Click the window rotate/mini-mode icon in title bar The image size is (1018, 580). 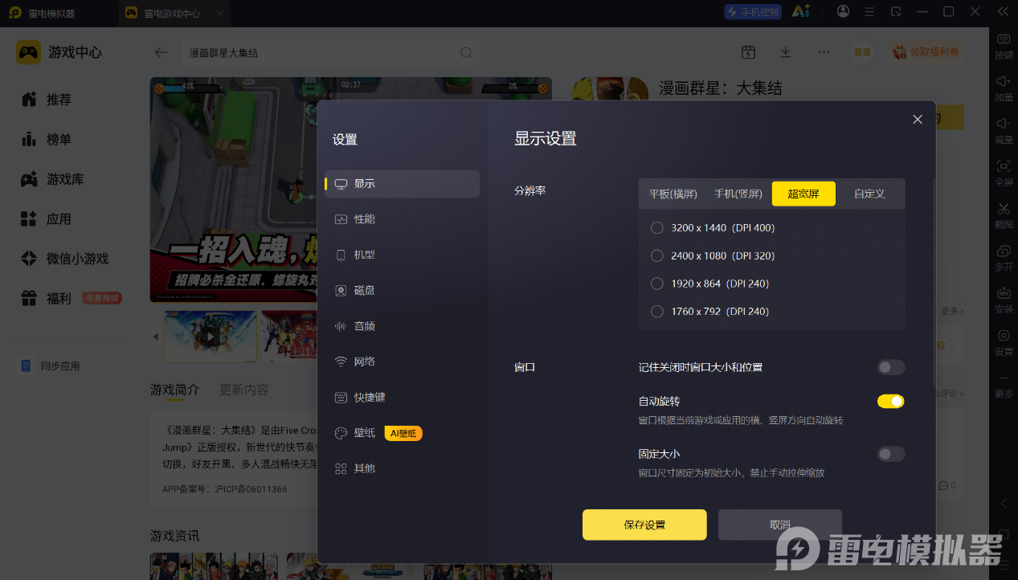(x=896, y=11)
